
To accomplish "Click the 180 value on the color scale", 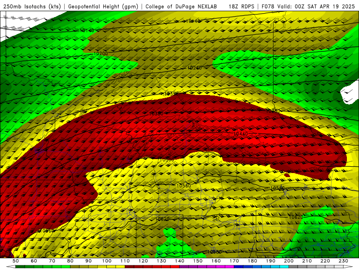I will [252, 261].
